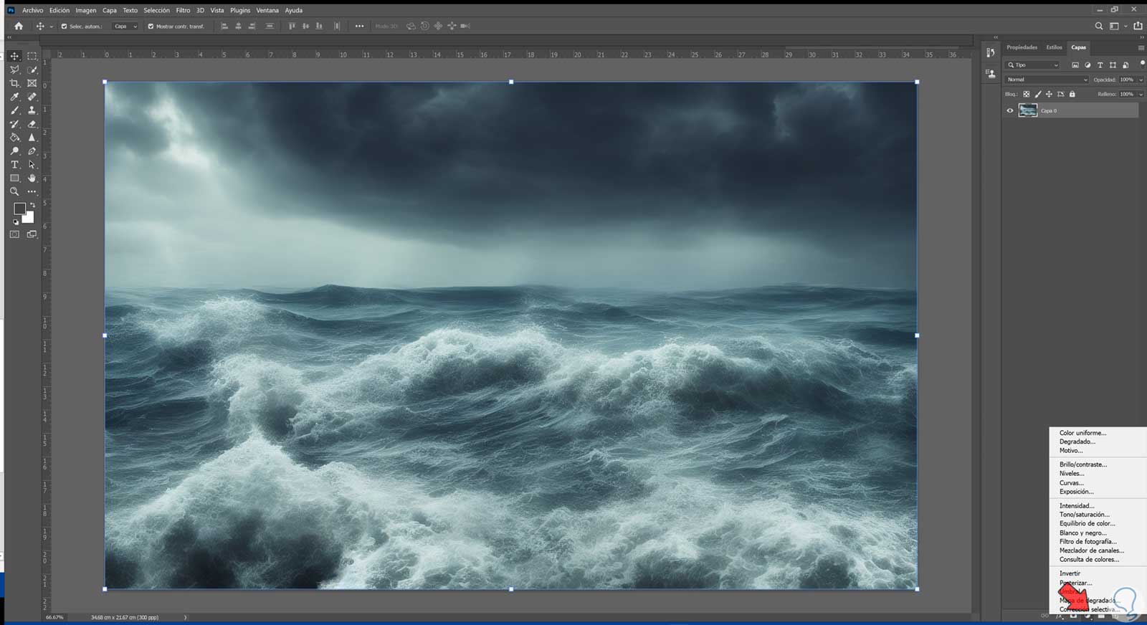
Task: Open the Normal blend mode dropdown
Action: point(1046,80)
